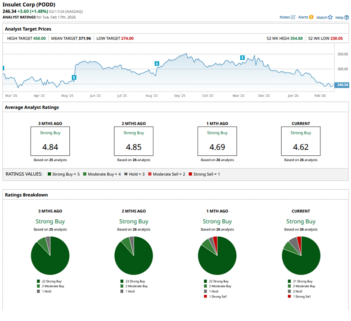Toggle '23 Strong Buy' legend under 2 Mths Ago
The image size is (351, 321).
121,281
